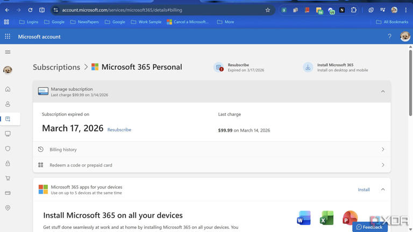Open the account avatar in the blue header

(405, 37)
